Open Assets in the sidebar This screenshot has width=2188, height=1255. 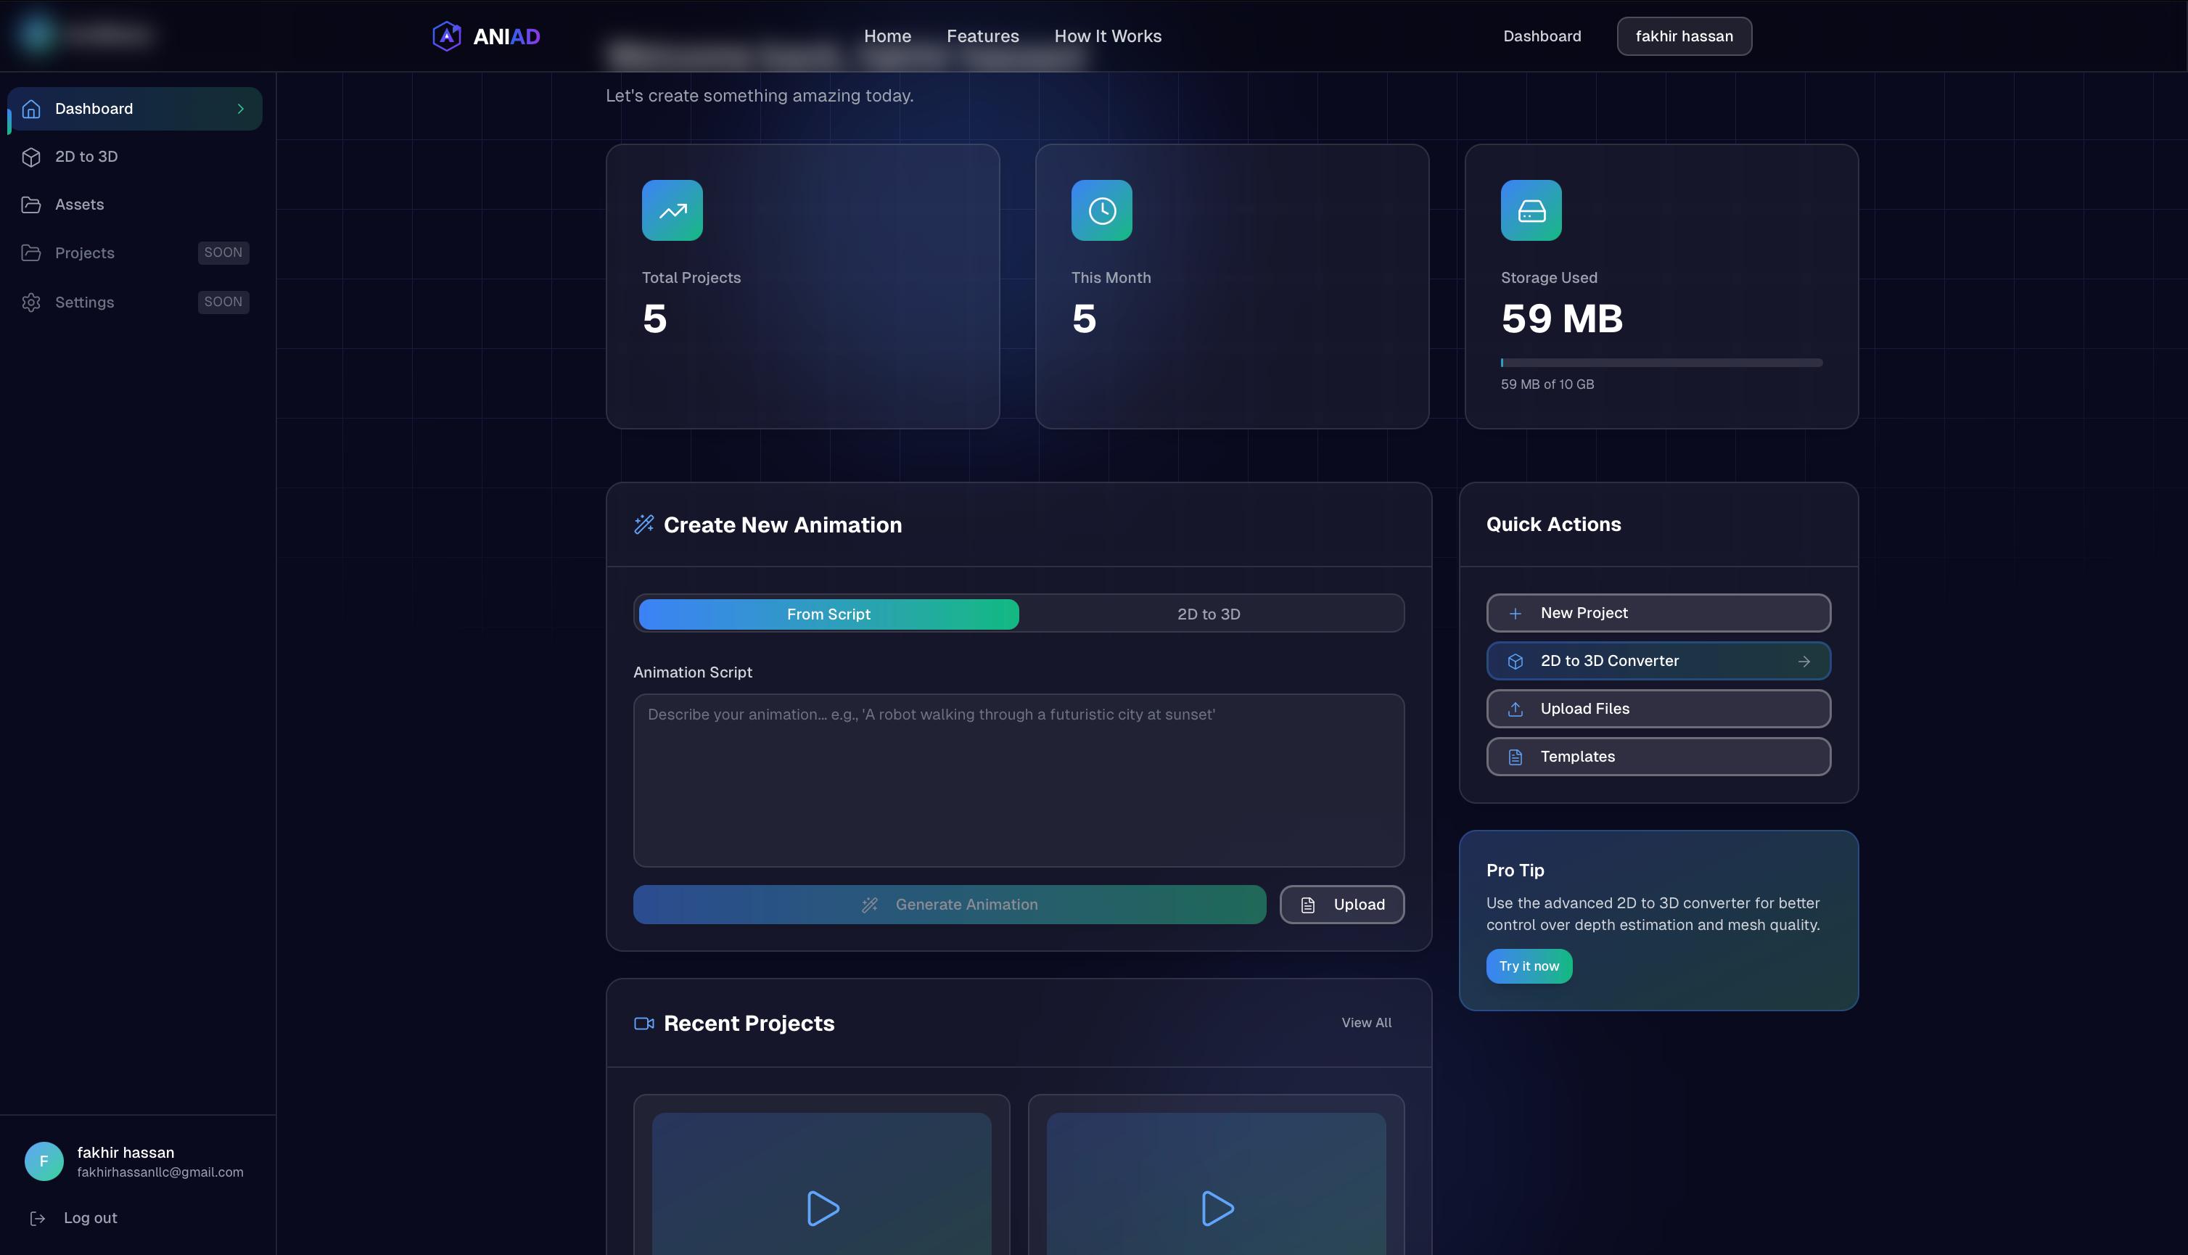[x=134, y=205]
